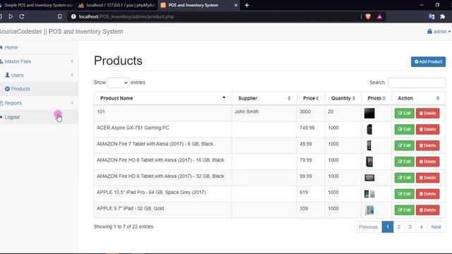This screenshot has height=254, width=452.
Task: Open the Show entries dropdown
Action: click(x=118, y=83)
